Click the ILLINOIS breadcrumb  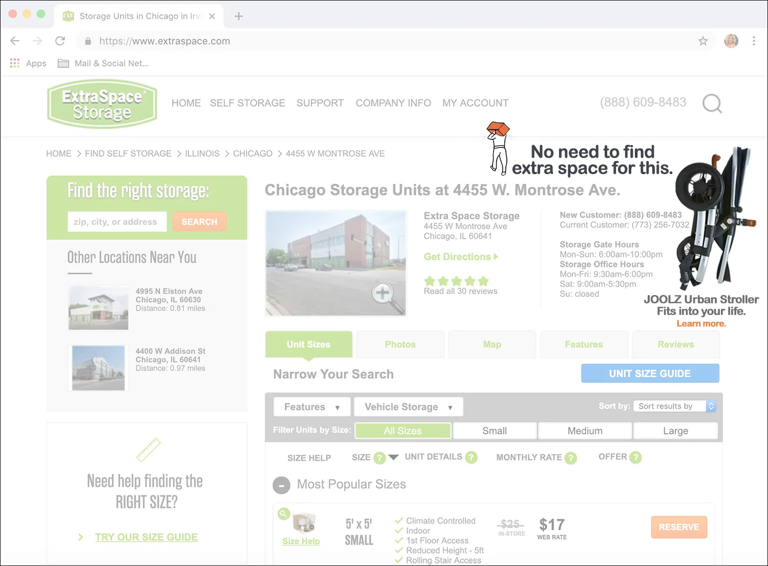(202, 154)
